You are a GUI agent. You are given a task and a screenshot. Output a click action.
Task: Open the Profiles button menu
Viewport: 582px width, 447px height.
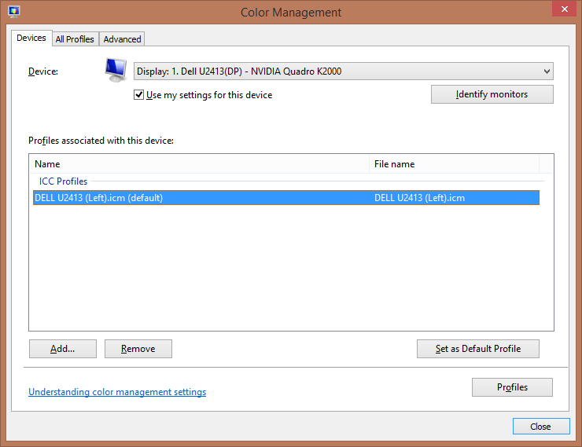click(512, 387)
